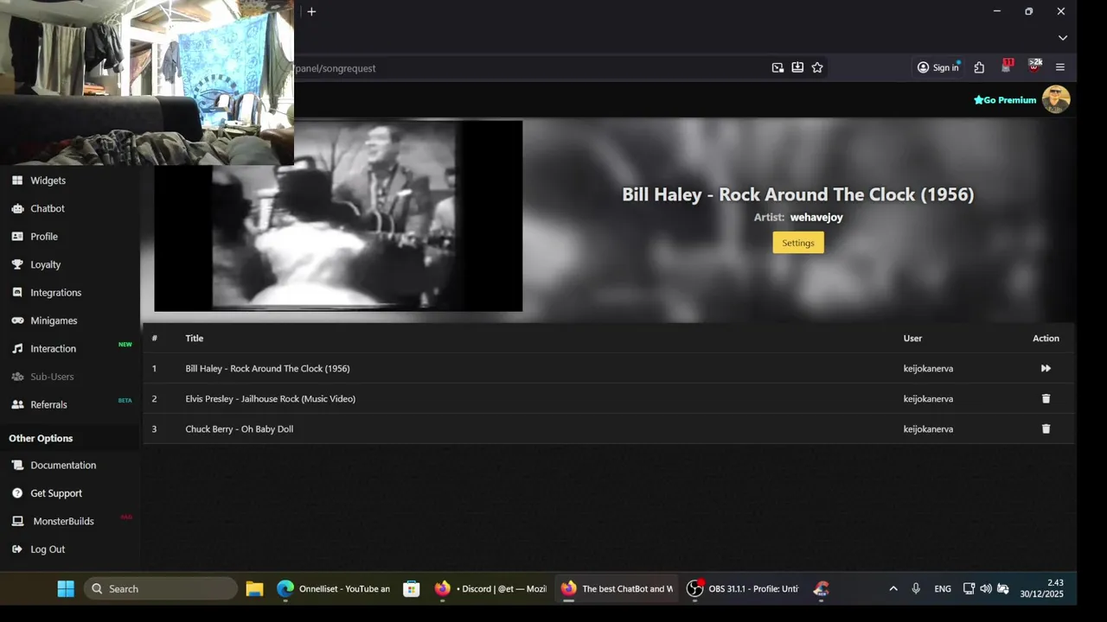
Task: Select 'Elvis Presley - Jailhouse Rock (Music Video)' title
Action: 270,399
